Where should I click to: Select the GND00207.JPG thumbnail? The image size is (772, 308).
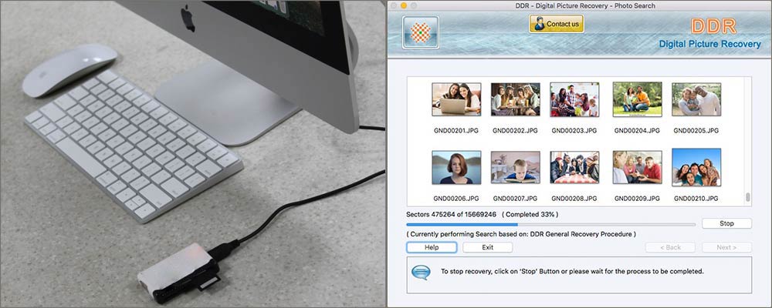516,168
